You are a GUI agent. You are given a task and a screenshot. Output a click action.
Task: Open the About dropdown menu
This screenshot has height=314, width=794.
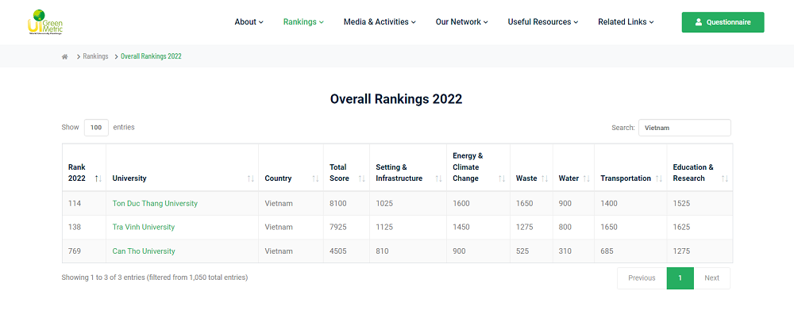[249, 21]
